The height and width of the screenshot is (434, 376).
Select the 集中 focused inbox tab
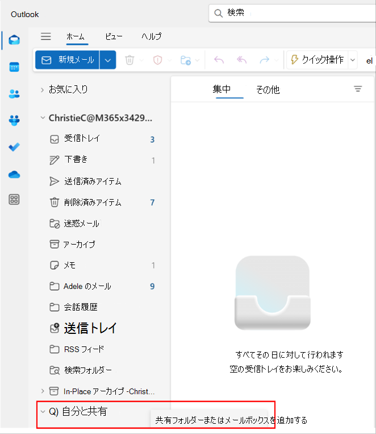point(222,89)
